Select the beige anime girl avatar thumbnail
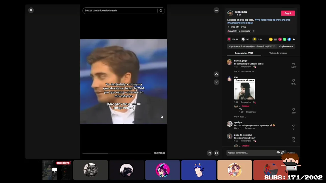This screenshot has height=183, width=326. pyautogui.click(x=235, y=170)
